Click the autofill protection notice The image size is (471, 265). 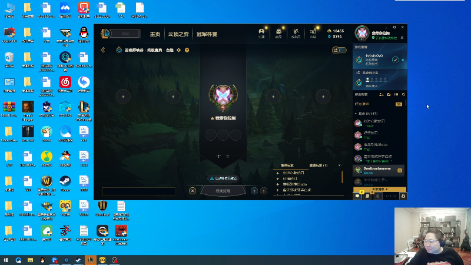[224, 178]
